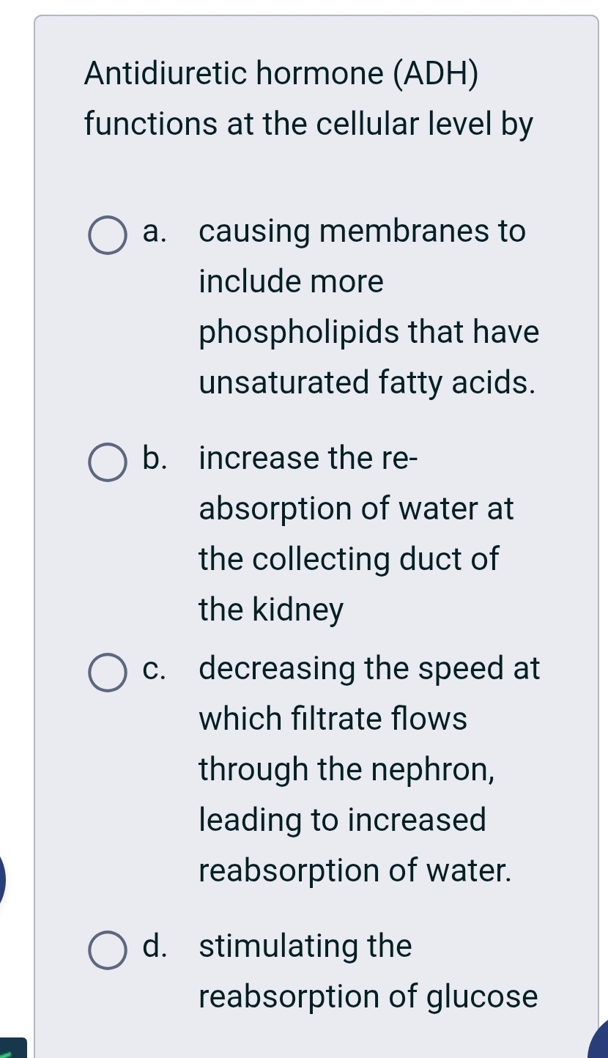608x1058 pixels.
Task: Click the "c." option letter label
Action: 155,669
